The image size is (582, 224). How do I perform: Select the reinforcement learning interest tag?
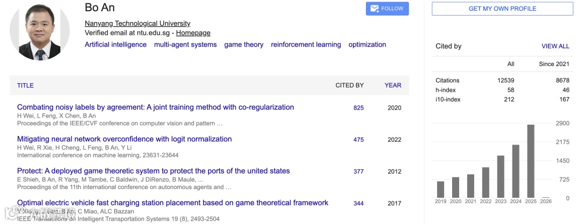click(306, 45)
